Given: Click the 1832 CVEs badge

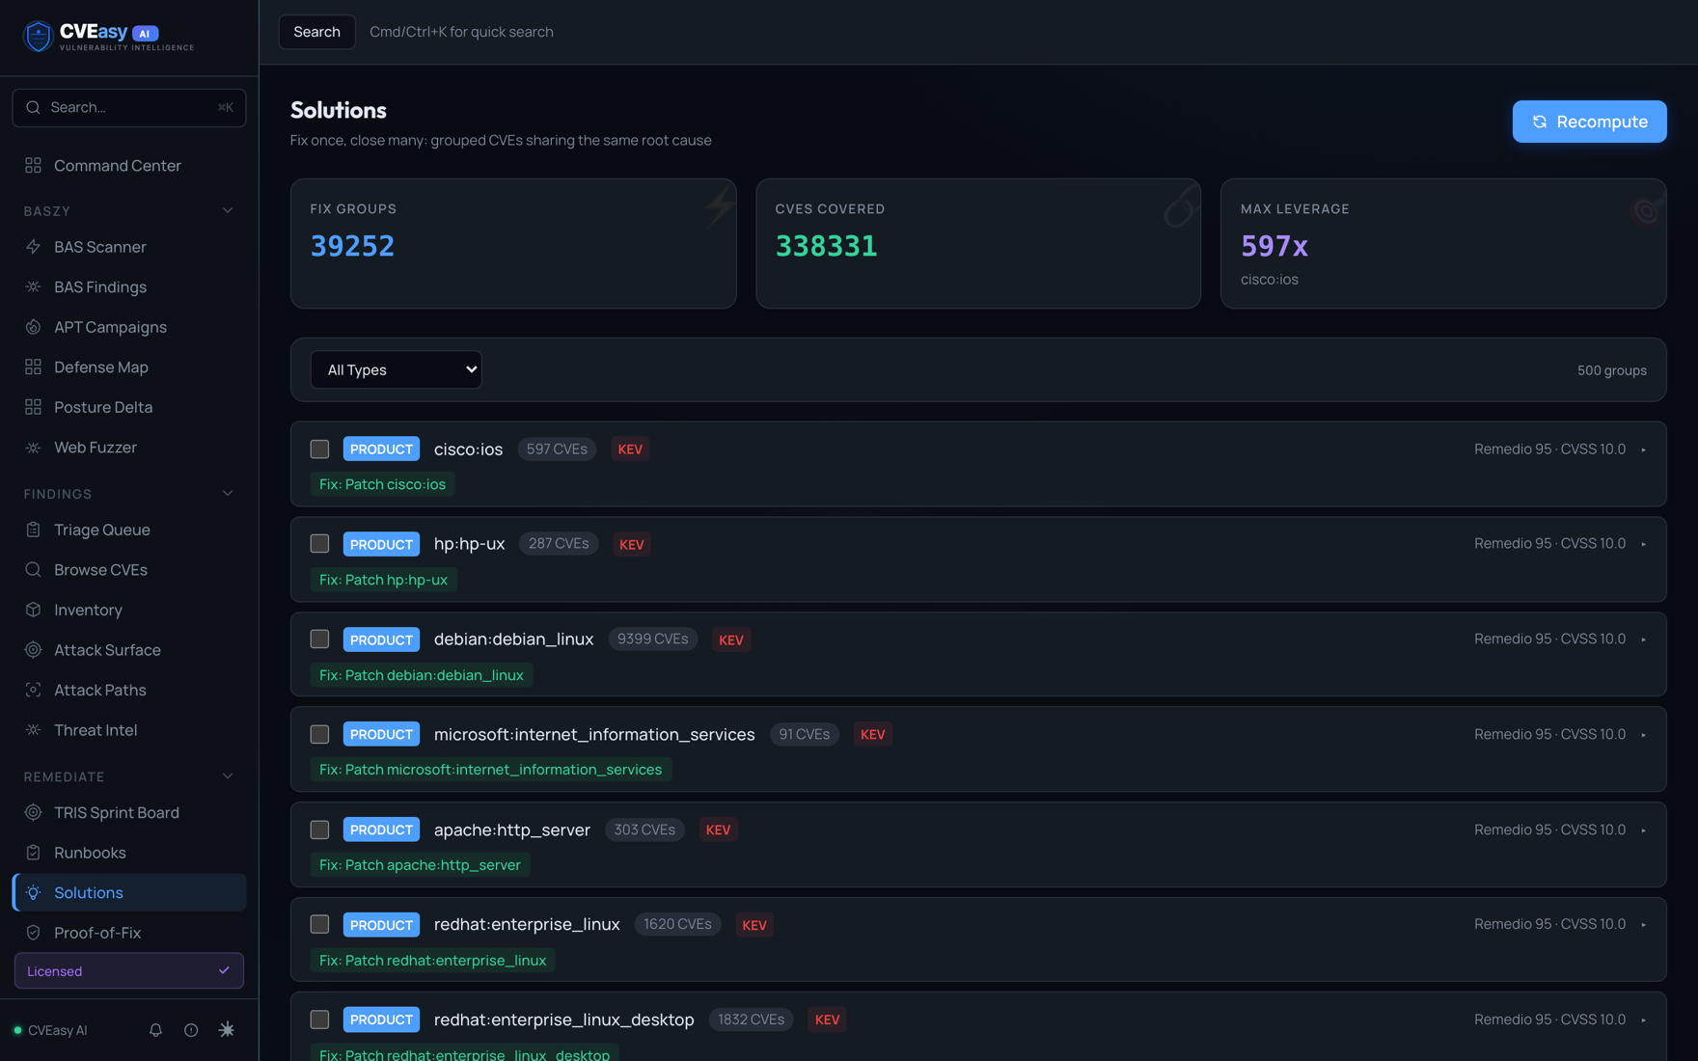Looking at the screenshot, I should tap(751, 1020).
